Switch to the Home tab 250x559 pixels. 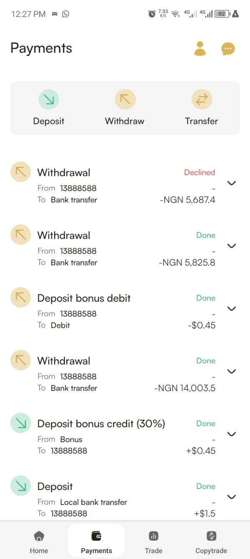click(x=39, y=541)
